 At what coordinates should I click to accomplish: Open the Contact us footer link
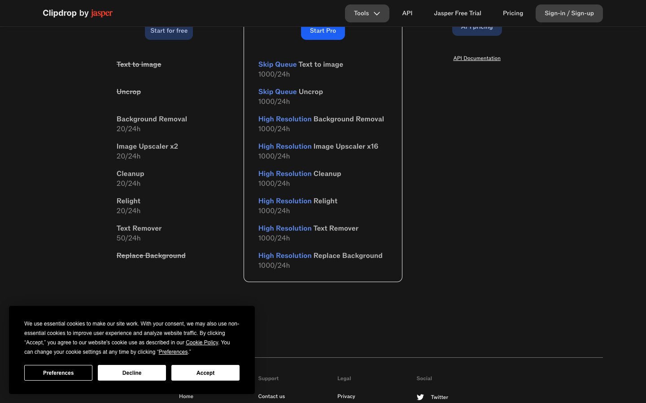[271, 396]
